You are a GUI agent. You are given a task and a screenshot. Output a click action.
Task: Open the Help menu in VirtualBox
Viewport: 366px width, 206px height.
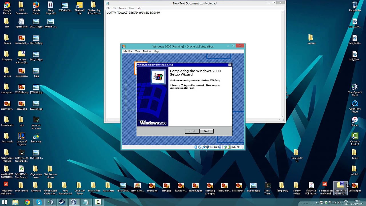[x=156, y=51]
